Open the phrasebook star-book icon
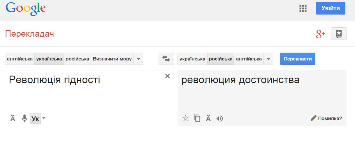The height and width of the screenshot is (157, 355). [x=339, y=34]
